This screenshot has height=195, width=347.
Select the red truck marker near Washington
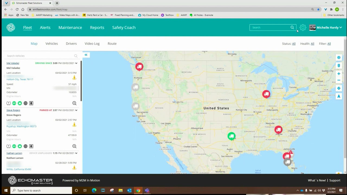[x=139, y=66]
